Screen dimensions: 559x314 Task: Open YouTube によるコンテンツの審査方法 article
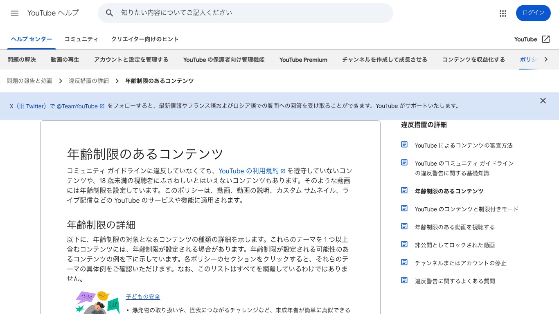pos(464,146)
